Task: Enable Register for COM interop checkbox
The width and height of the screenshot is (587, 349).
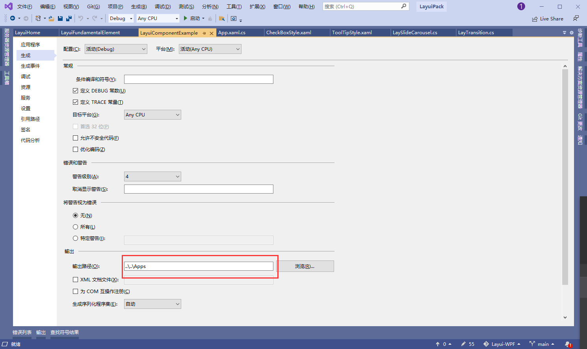Action: (x=75, y=291)
